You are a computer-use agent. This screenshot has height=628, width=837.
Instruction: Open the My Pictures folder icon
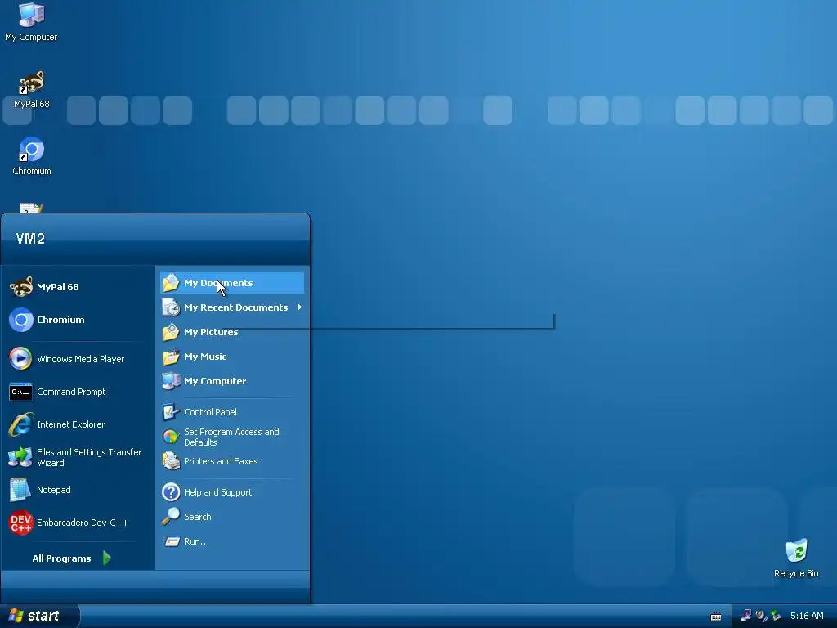(171, 332)
